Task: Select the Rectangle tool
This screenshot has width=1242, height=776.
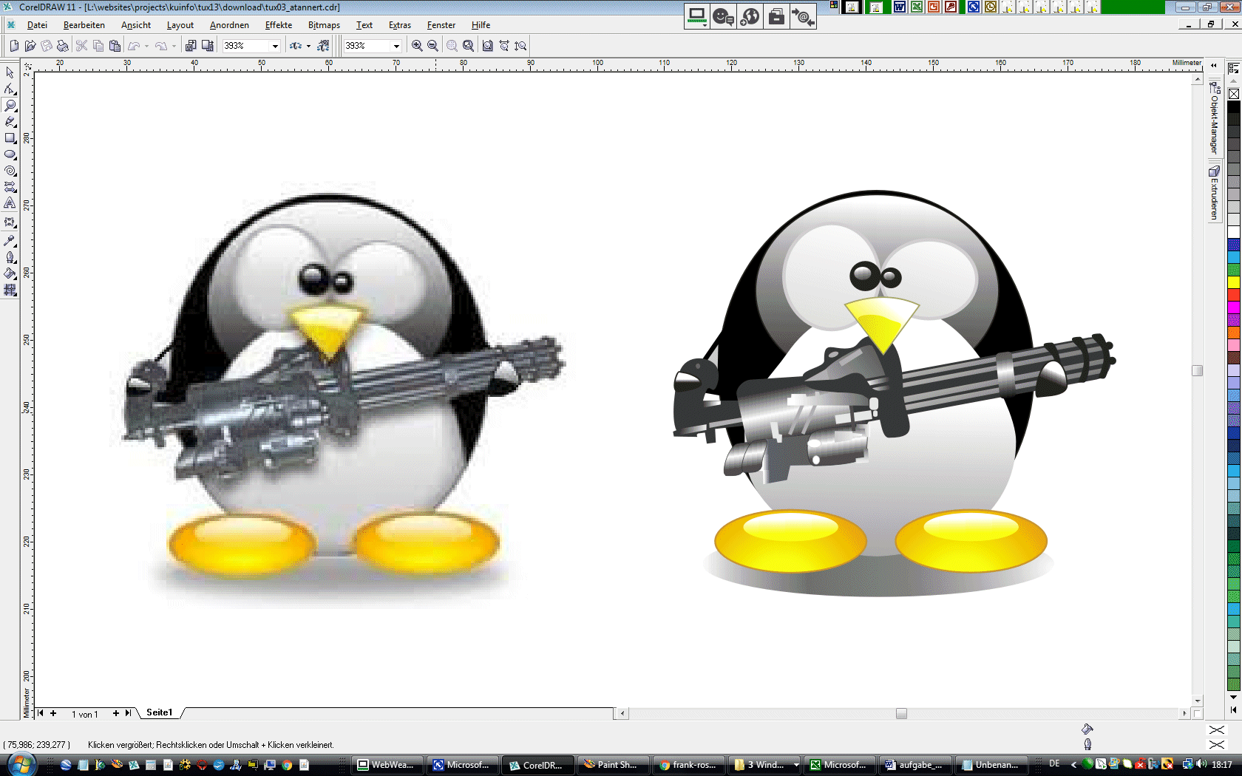Action: (10, 137)
